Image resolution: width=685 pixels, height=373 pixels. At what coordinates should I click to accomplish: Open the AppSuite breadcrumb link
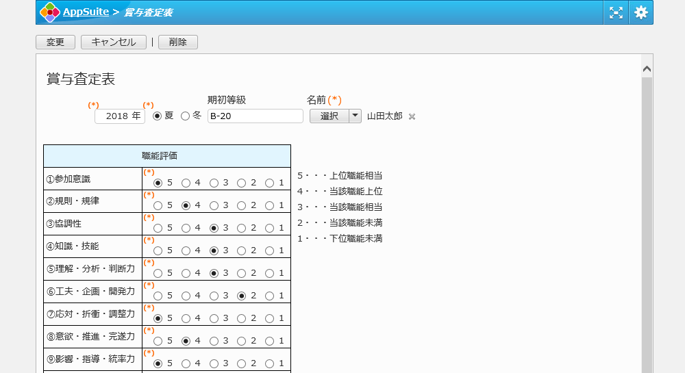(x=85, y=12)
